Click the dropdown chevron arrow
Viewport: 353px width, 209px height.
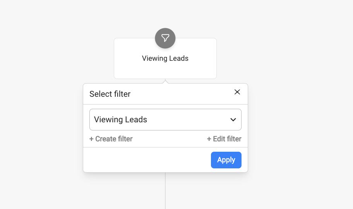tap(233, 120)
